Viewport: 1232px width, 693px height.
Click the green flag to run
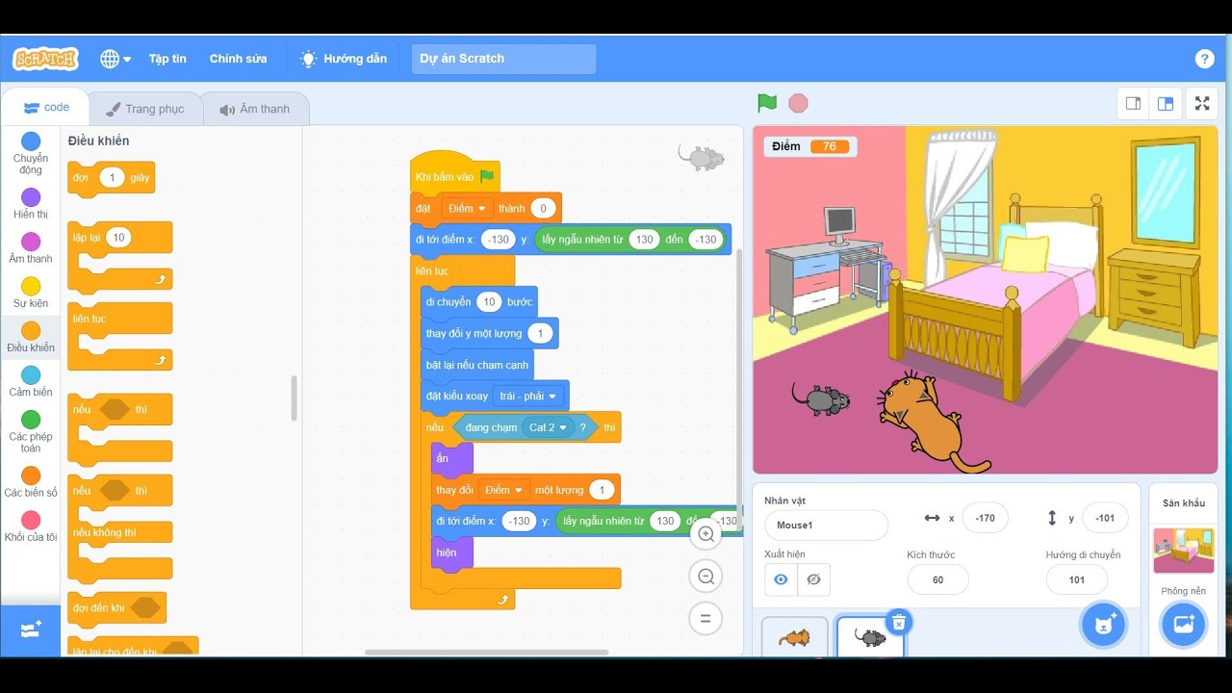[767, 103]
